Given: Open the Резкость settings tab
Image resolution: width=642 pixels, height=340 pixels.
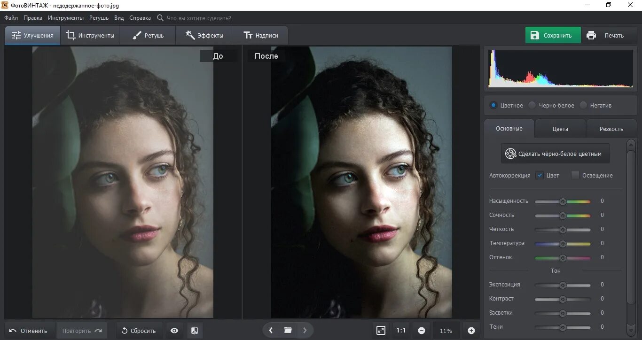Looking at the screenshot, I should point(611,129).
